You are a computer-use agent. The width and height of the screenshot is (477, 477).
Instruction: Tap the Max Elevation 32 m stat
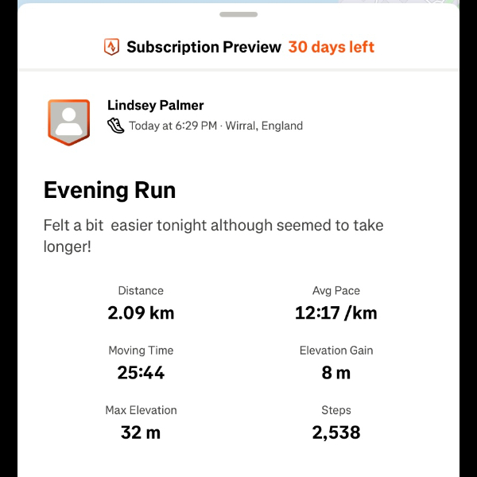tap(141, 432)
